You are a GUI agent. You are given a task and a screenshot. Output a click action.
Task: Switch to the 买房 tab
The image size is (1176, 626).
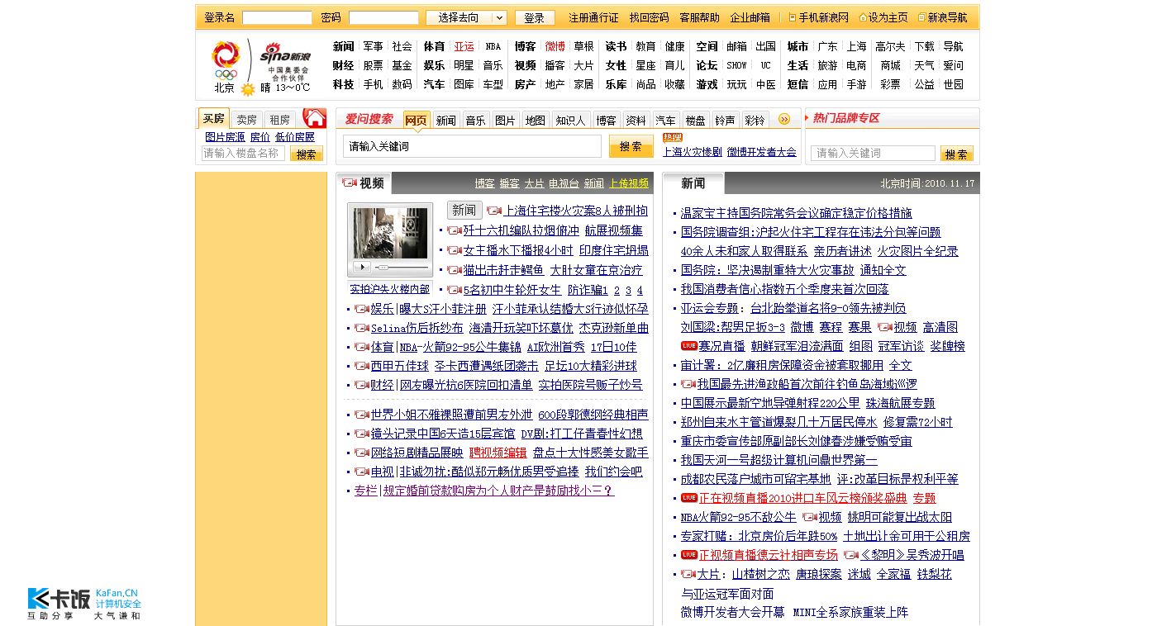pyautogui.click(x=214, y=119)
